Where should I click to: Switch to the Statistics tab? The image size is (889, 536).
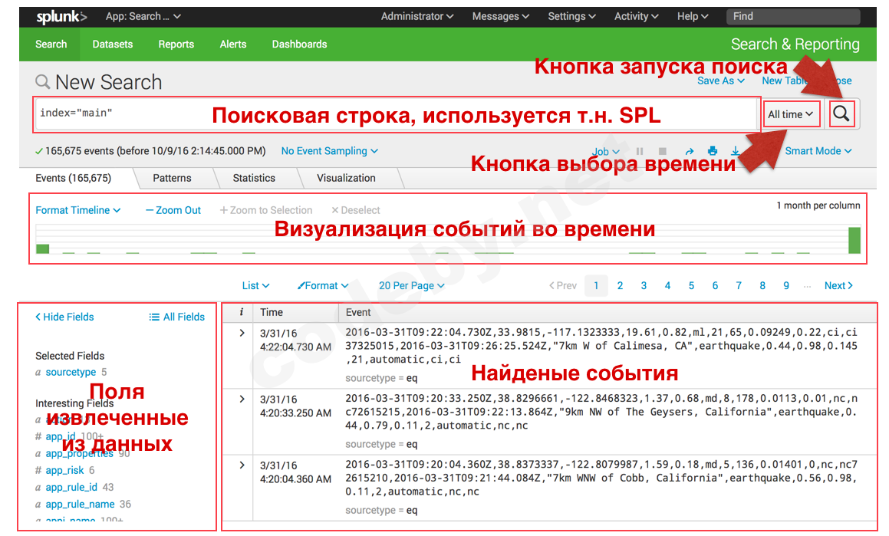point(254,178)
